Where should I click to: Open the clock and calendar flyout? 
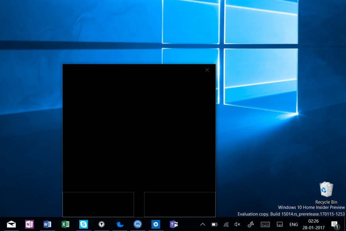pos(313,224)
